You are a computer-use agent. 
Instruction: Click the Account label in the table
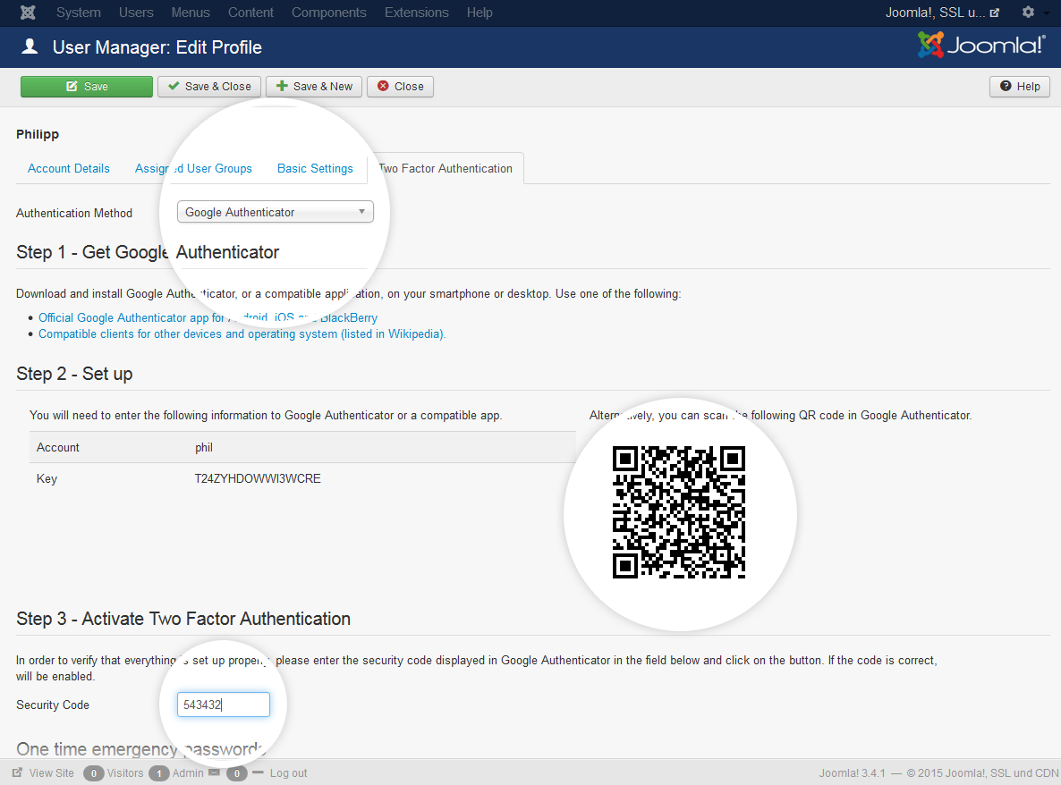[x=57, y=448]
